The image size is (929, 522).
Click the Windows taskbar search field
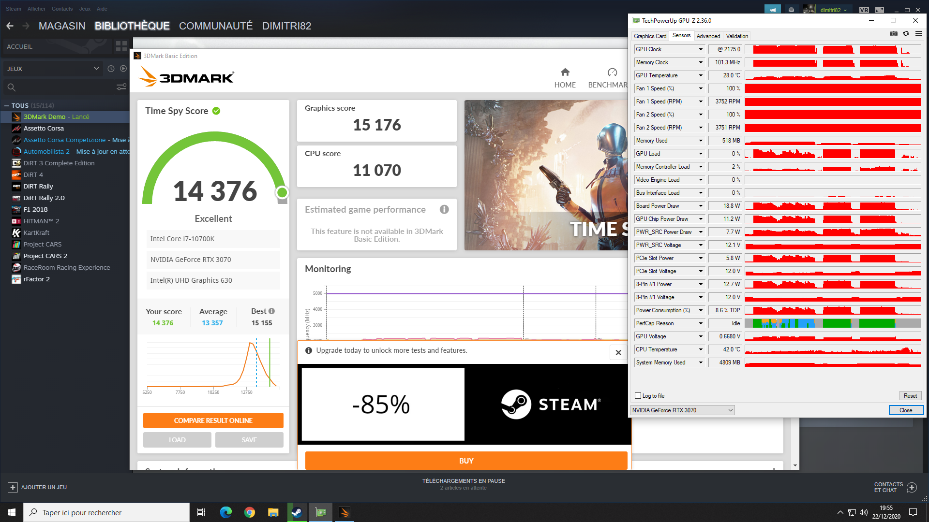point(106,512)
